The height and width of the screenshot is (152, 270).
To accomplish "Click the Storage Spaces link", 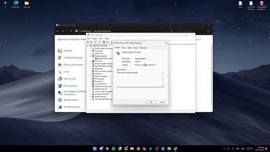I will (71, 100).
